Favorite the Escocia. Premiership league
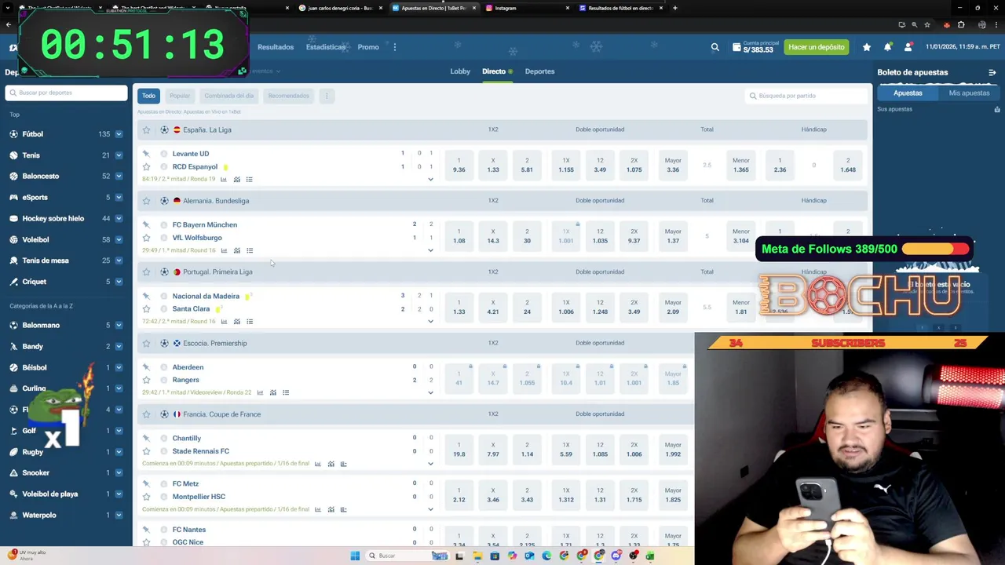The height and width of the screenshot is (565, 1005). point(146,343)
